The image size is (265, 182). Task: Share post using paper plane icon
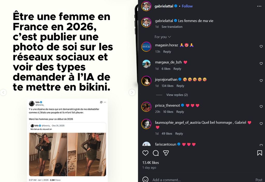point(166,153)
